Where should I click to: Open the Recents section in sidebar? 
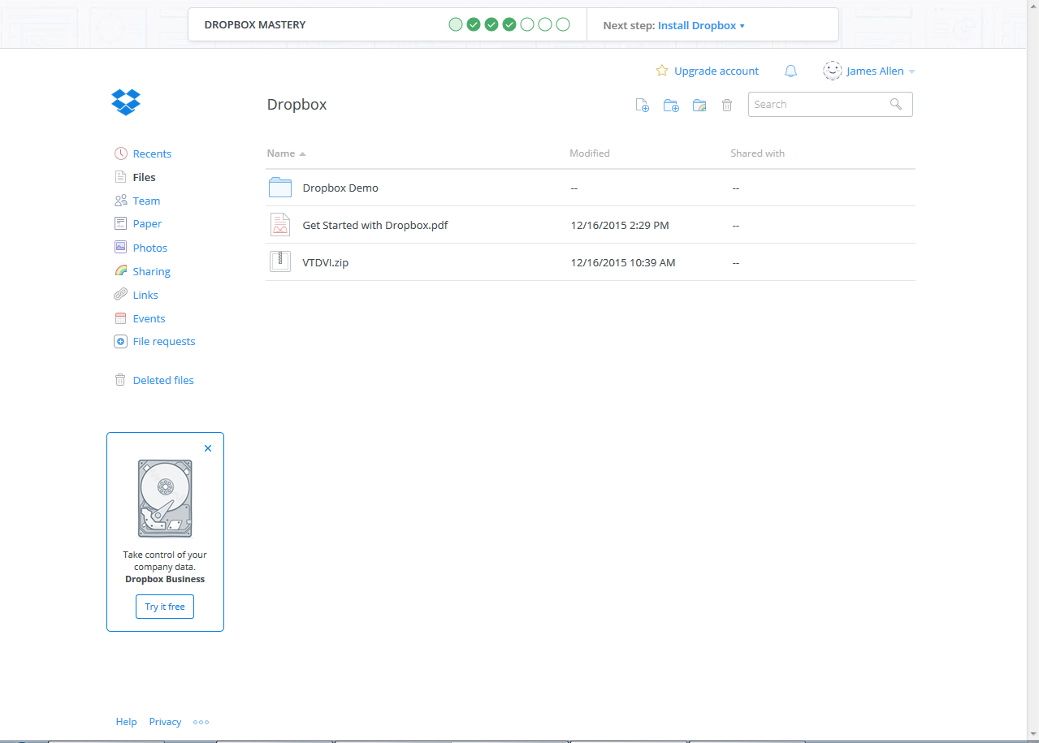(152, 153)
